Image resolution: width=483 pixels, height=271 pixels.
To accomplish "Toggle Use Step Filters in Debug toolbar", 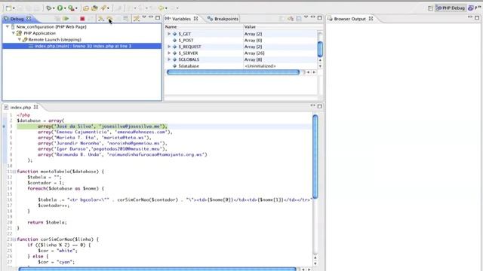I will 137,19.
